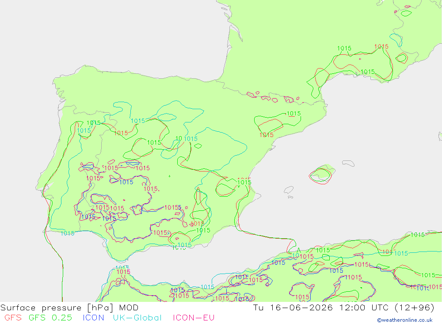Click the red 1015 label in upper right France
This screenshot has width=442, height=324.
[381, 46]
